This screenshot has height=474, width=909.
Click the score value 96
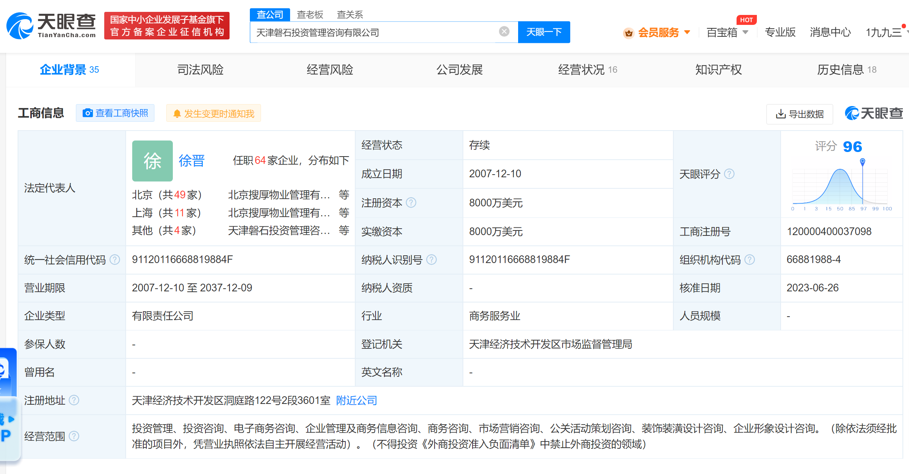pos(852,147)
